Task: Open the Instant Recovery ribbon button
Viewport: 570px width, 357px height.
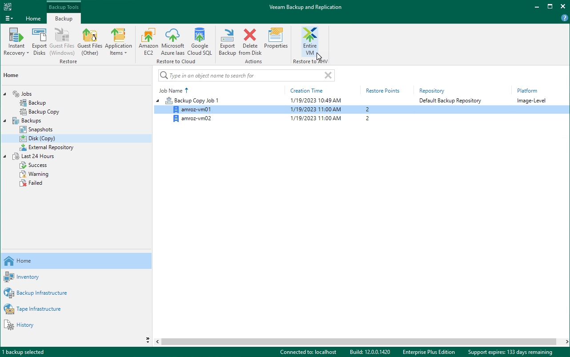Action: [x=16, y=42]
